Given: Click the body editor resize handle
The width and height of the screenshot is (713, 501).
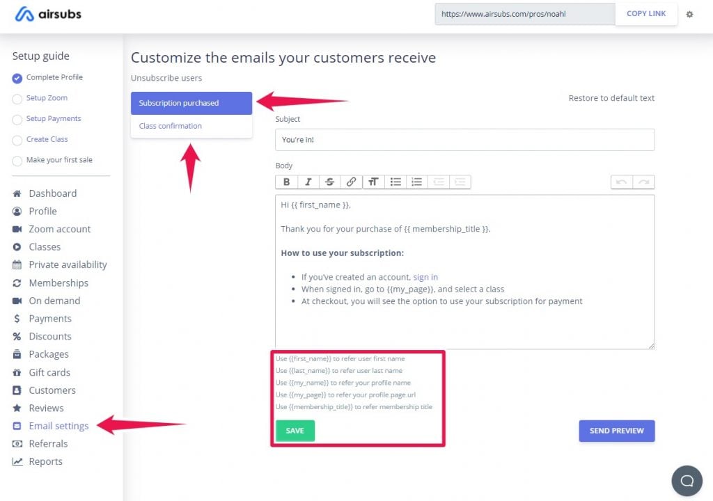Looking at the screenshot, I should [651, 346].
